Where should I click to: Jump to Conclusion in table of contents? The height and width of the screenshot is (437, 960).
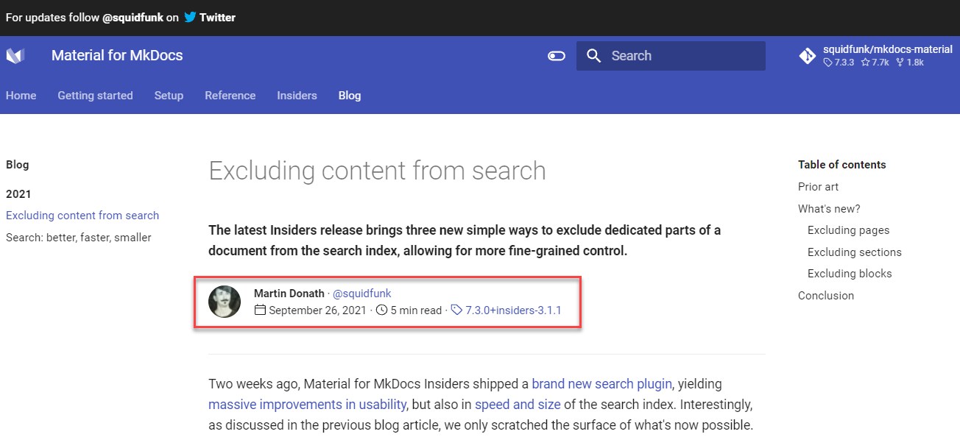point(826,296)
